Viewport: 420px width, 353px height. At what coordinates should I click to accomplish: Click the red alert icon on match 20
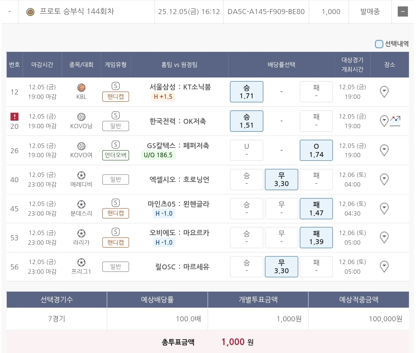tap(14, 116)
